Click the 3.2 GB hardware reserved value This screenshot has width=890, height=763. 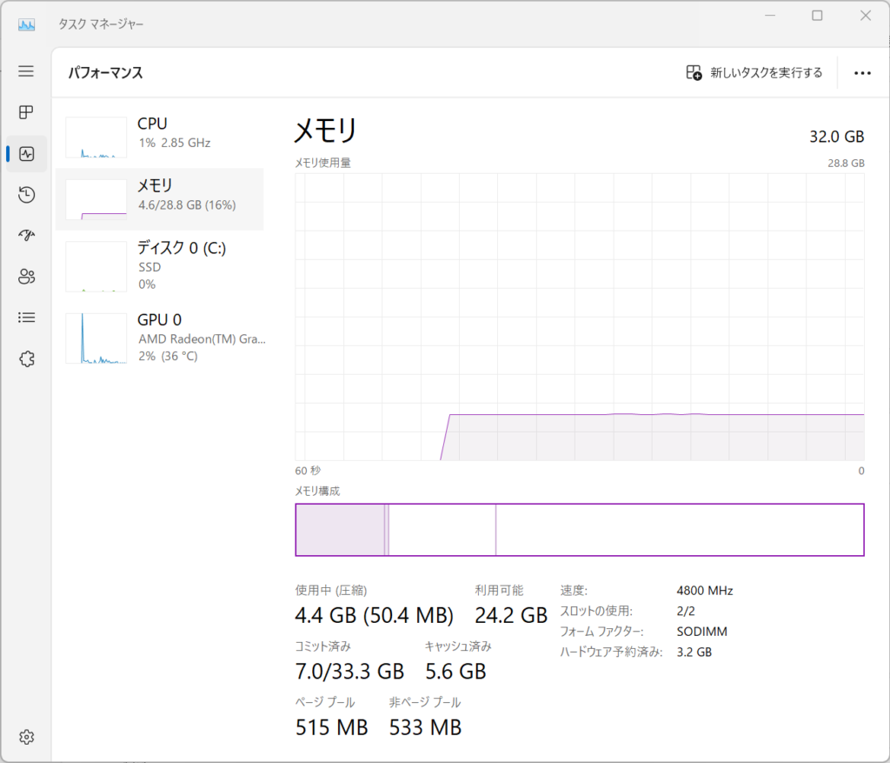(x=694, y=653)
